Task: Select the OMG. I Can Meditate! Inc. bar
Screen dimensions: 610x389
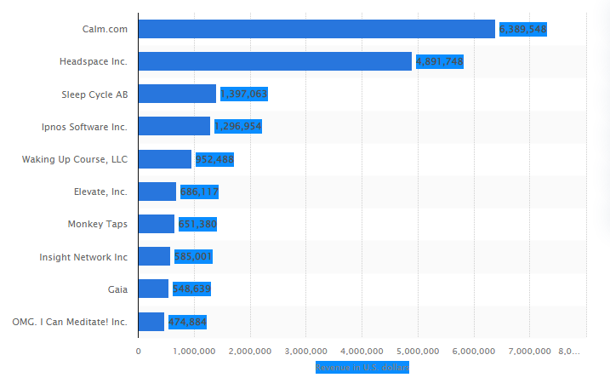Action: click(151, 321)
